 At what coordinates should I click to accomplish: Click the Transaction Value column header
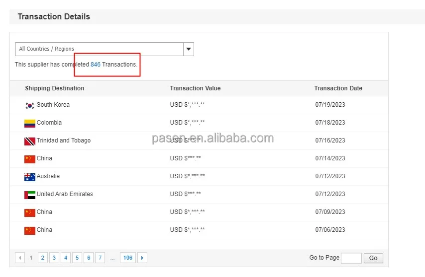tap(195, 88)
